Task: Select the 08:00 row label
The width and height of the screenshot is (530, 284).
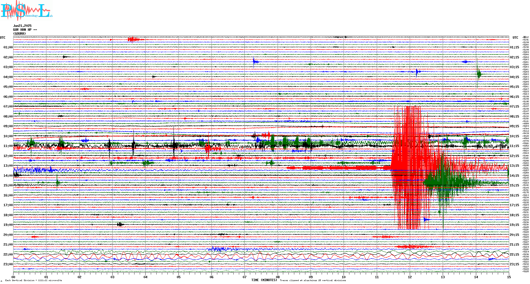Action: [x=8, y=116]
